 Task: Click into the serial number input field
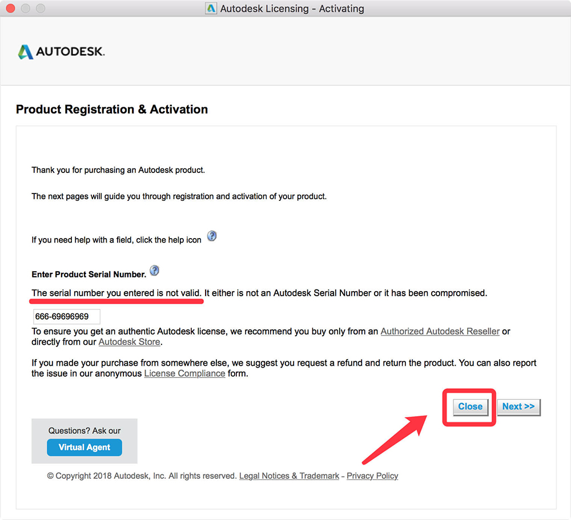67,316
